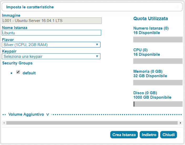Open the Keypair dropdown arrow
The width and height of the screenshot is (185, 145).
pyautogui.click(x=97, y=56)
